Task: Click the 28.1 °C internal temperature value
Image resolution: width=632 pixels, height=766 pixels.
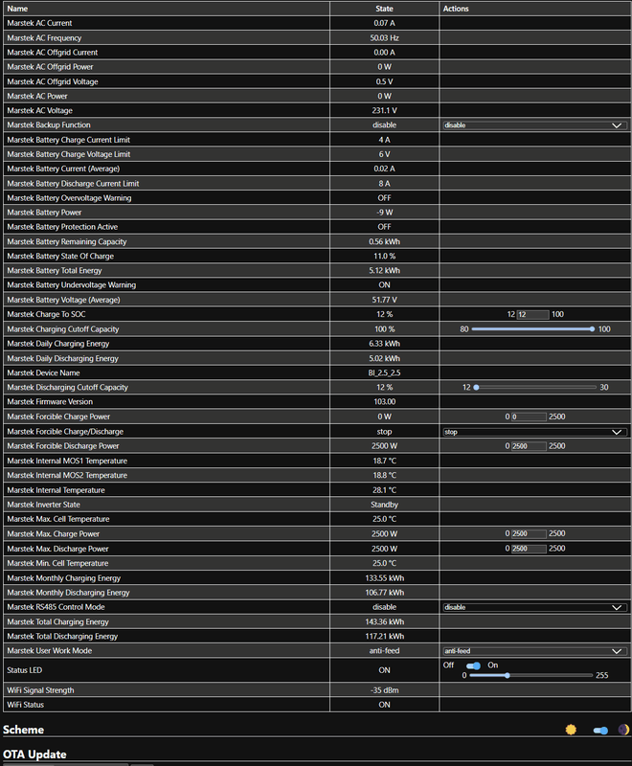Action: tap(384, 490)
